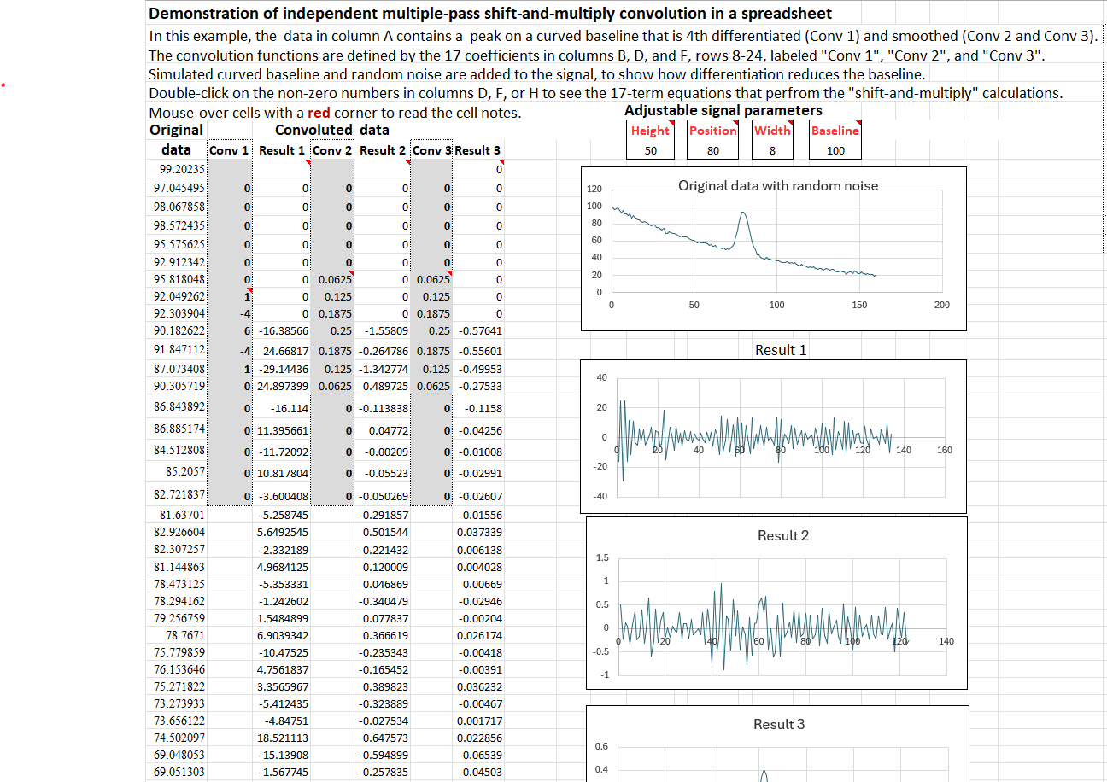The image size is (1107, 782).
Task: Click the red Baseline label cell
Action: point(835,131)
